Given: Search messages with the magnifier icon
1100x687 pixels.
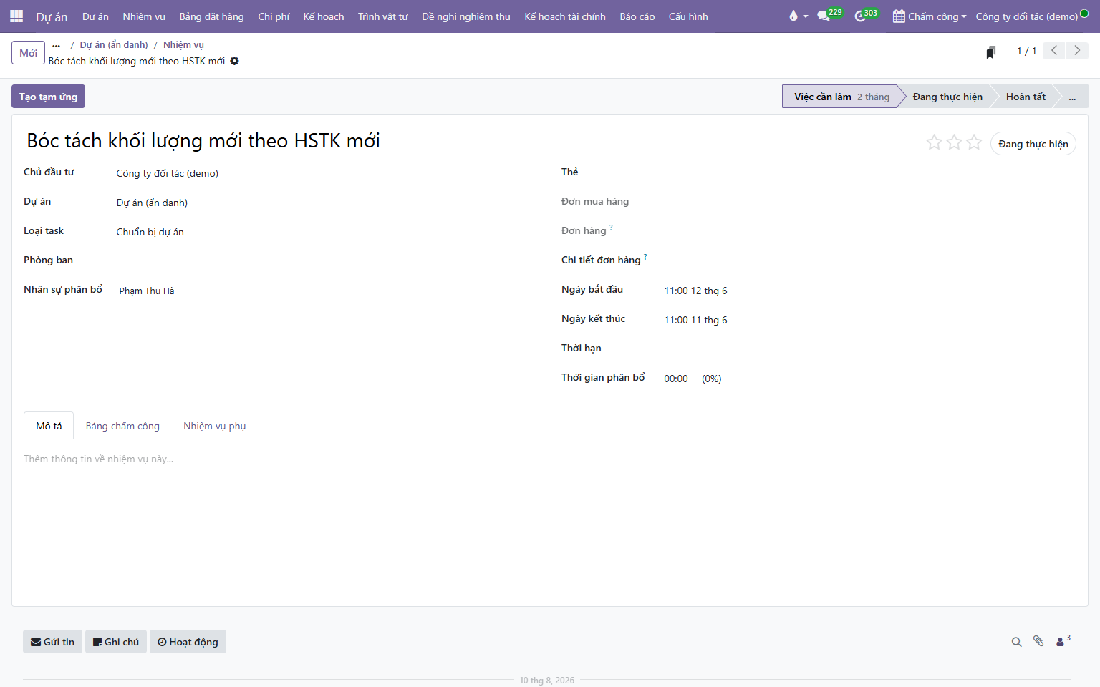Looking at the screenshot, I should click(1016, 642).
